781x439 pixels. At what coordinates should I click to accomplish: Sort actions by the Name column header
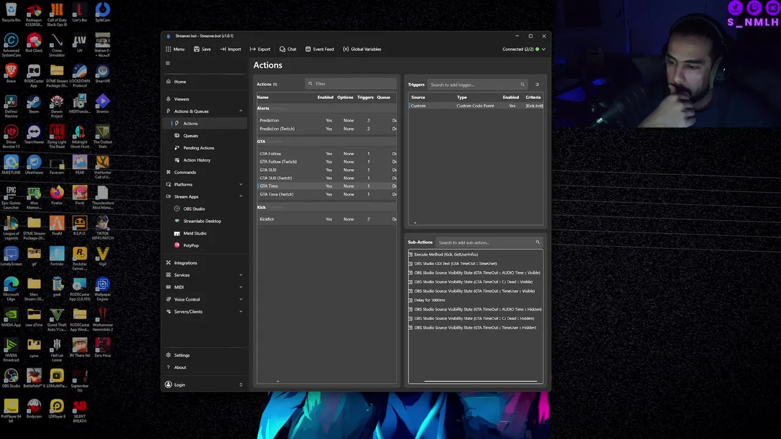click(262, 98)
